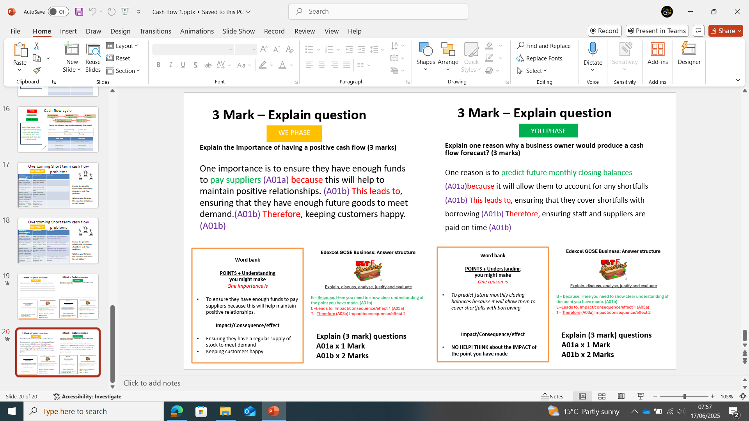Click the font color red swatch button
749x421 pixels.
coord(282,65)
